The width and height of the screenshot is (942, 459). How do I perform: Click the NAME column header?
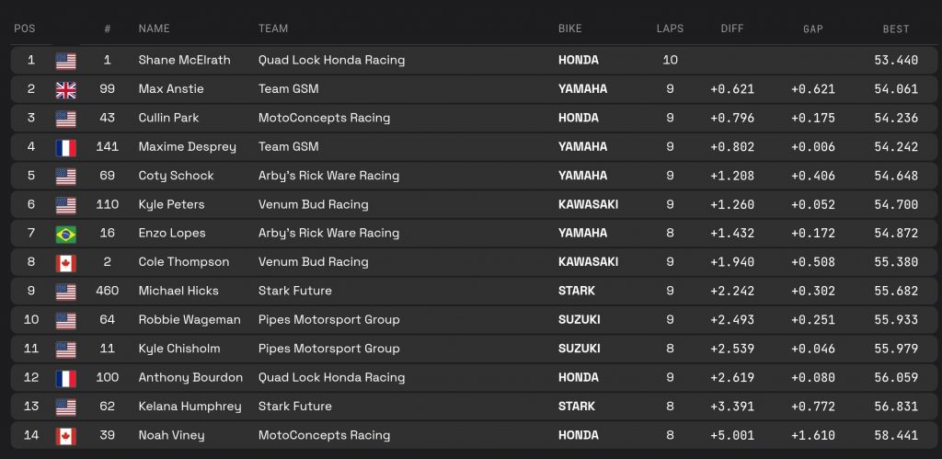[154, 29]
